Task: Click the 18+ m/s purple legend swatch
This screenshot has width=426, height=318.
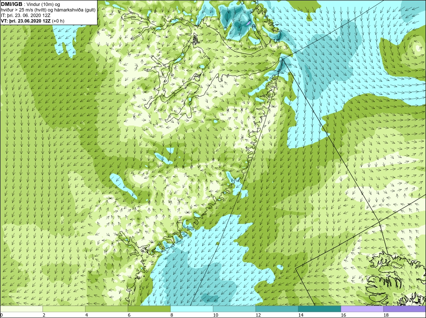Action: 405,309
